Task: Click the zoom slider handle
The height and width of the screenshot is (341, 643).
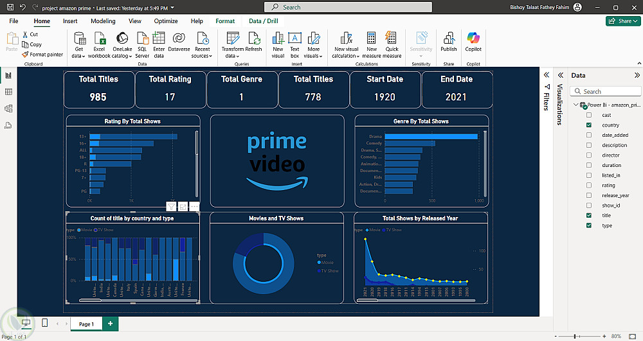Action: (575, 336)
